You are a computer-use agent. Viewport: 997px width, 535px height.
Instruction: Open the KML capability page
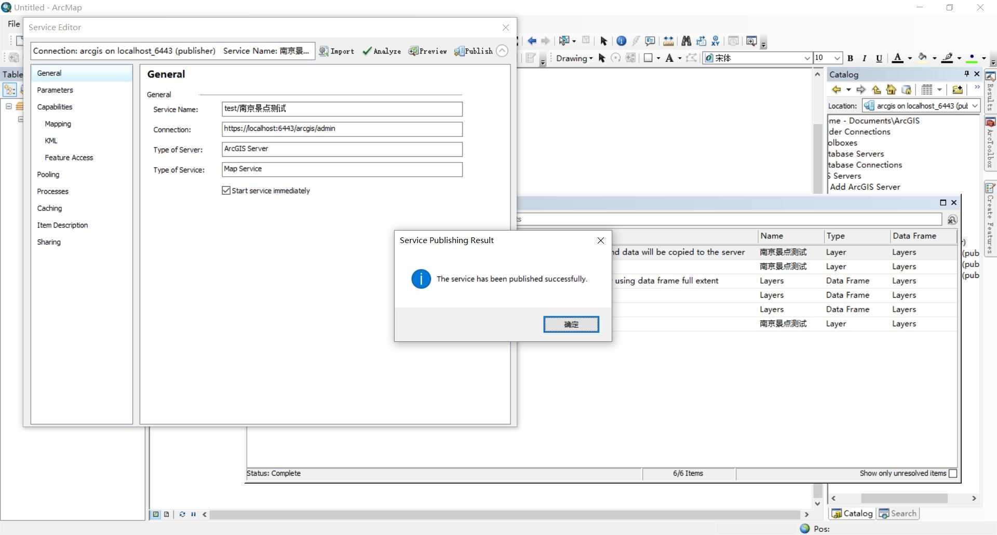(51, 141)
